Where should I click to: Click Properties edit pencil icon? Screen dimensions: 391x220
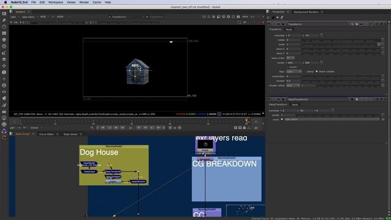click(282, 18)
